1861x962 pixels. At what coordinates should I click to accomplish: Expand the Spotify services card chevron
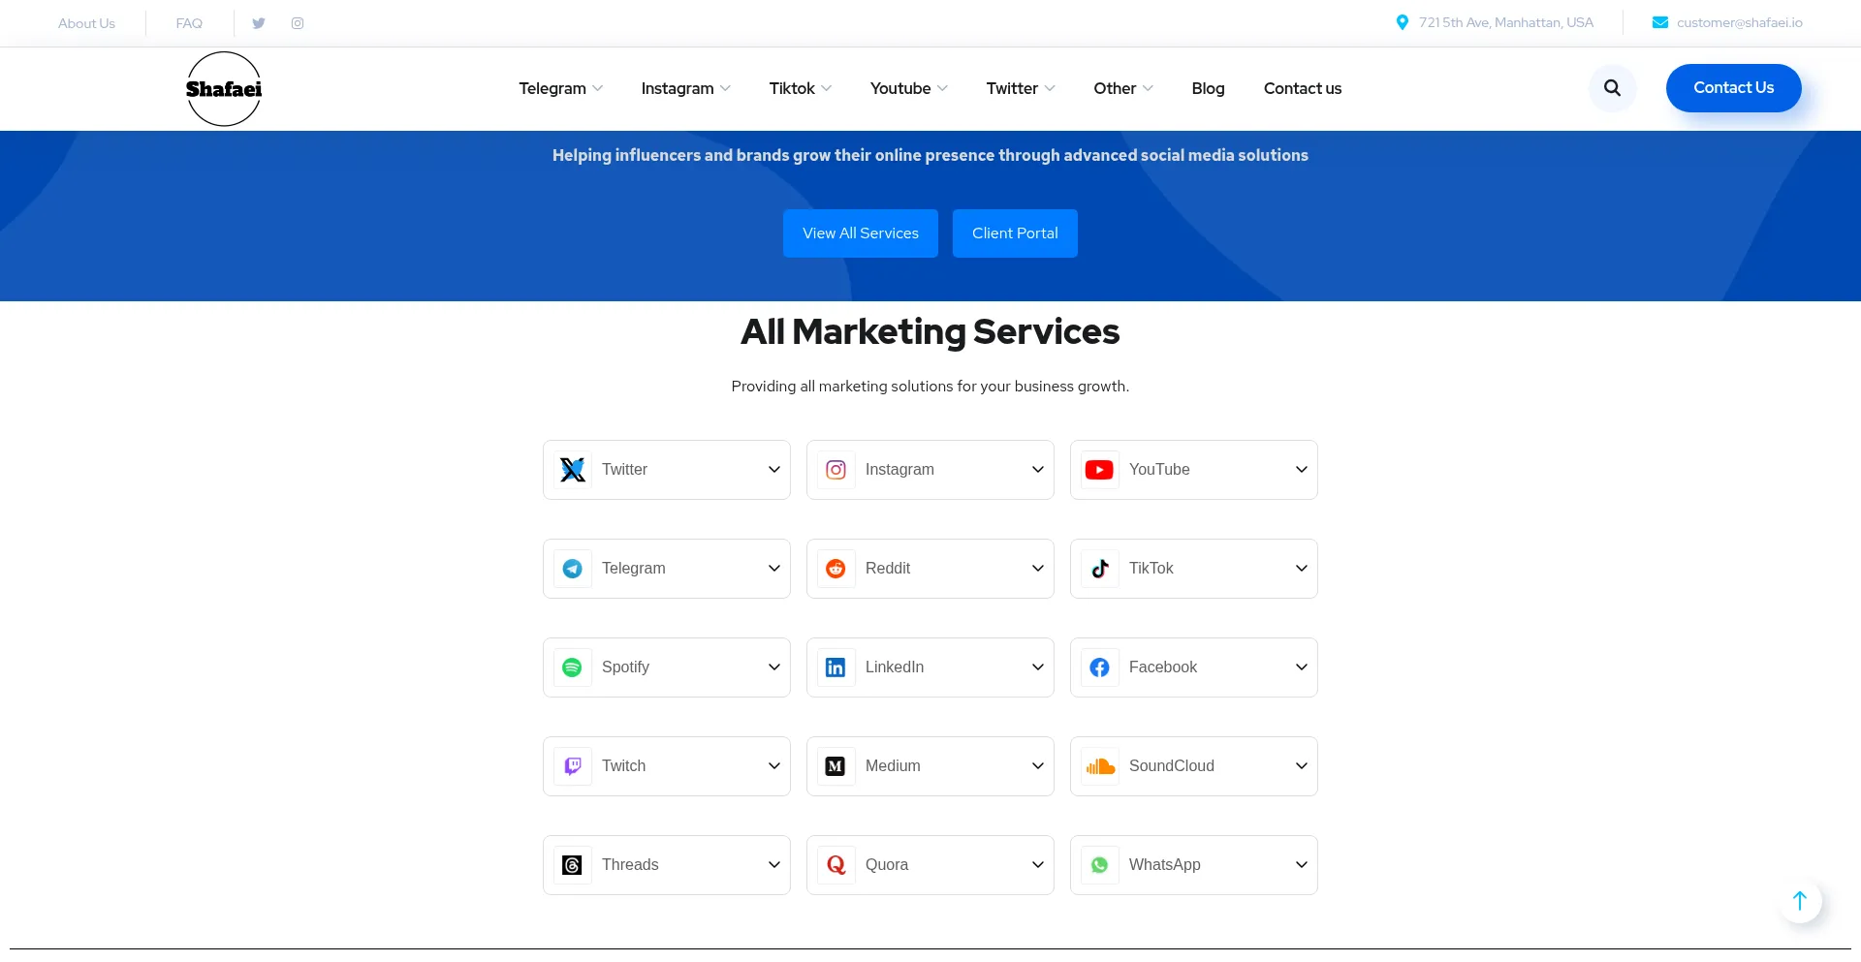pyautogui.click(x=774, y=667)
